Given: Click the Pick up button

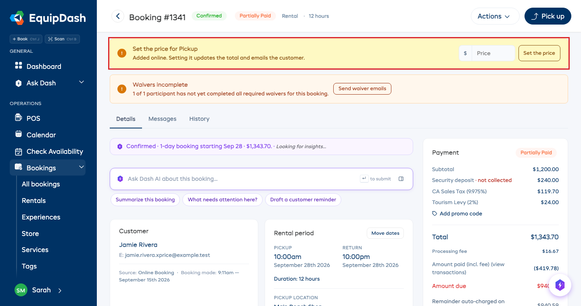Looking at the screenshot, I should point(548,16).
